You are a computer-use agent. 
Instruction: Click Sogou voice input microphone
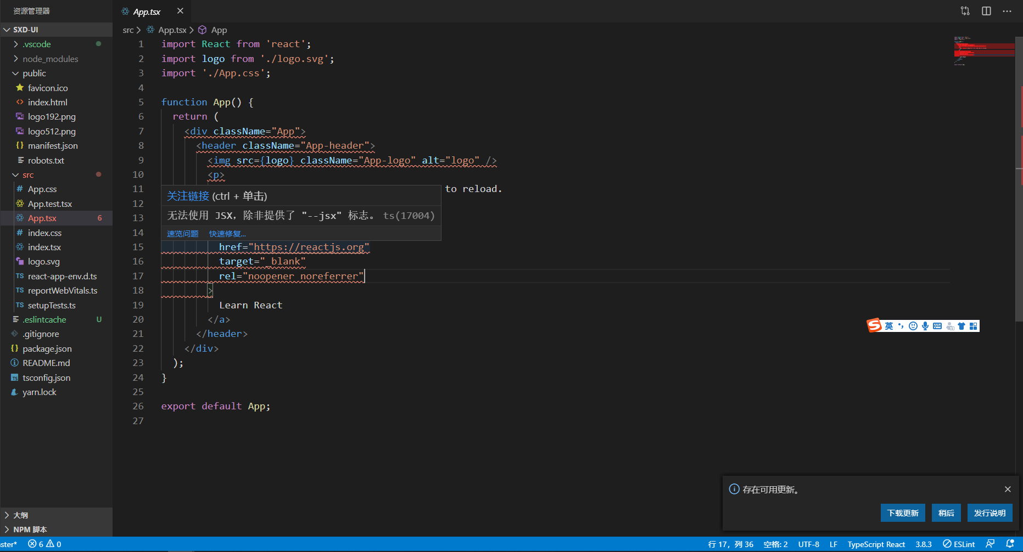pyautogui.click(x=925, y=326)
